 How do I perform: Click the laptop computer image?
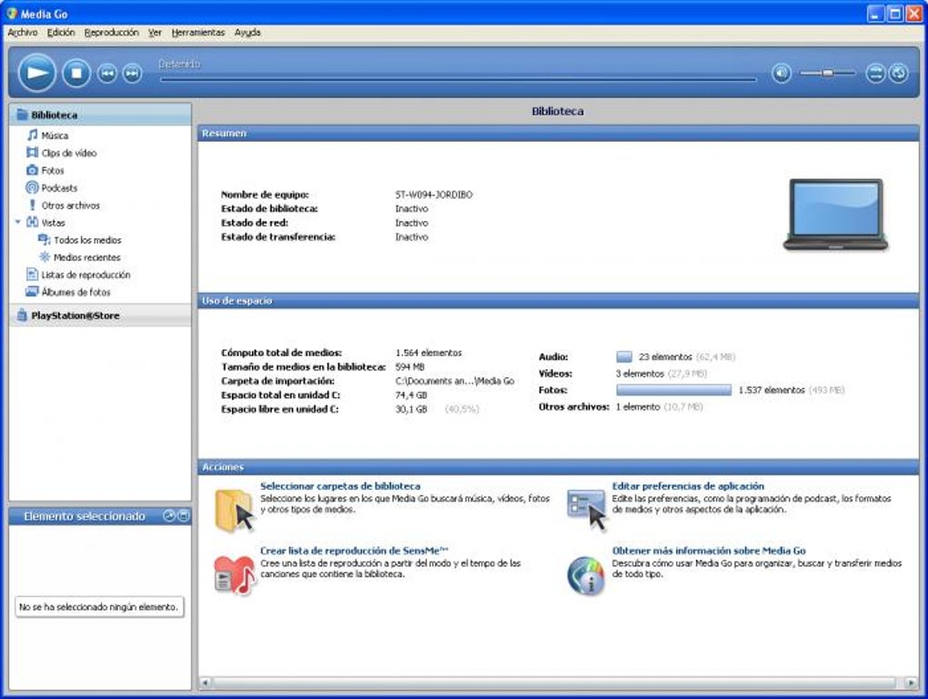835,215
